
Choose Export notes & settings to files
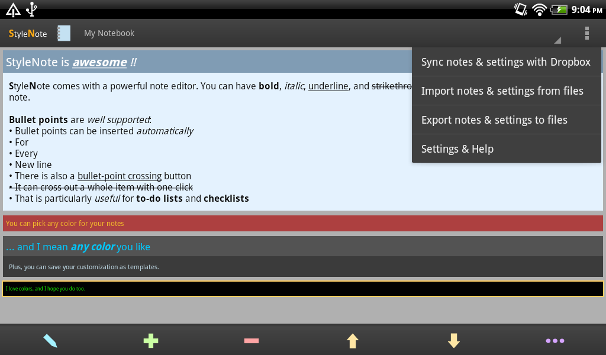(x=507, y=120)
